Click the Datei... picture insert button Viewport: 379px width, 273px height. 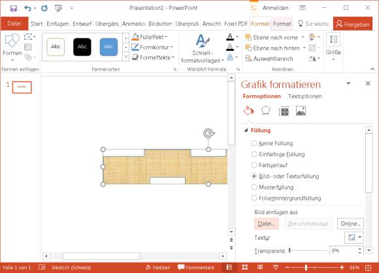pos(267,224)
